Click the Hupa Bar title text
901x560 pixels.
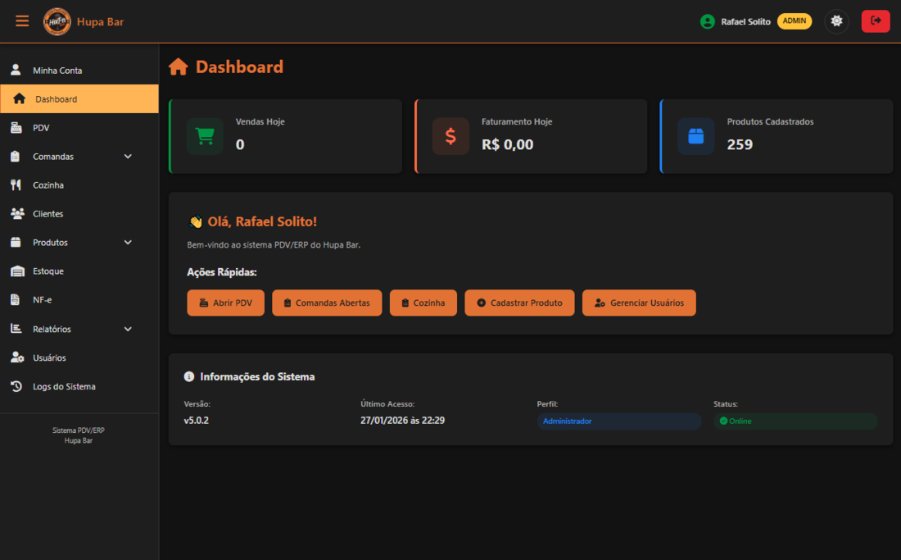(x=100, y=22)
